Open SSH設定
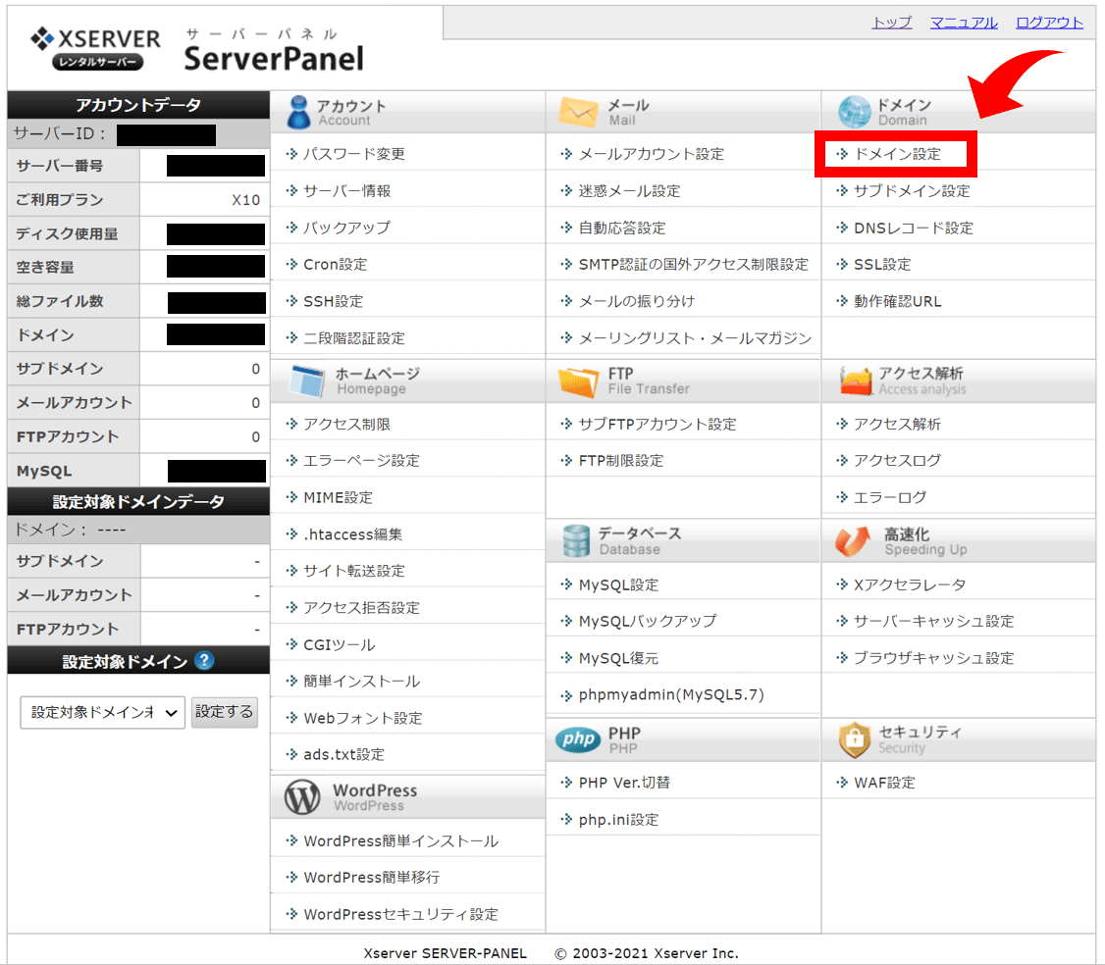Viewport: 1105px width, 965px height. pos(334,301)
